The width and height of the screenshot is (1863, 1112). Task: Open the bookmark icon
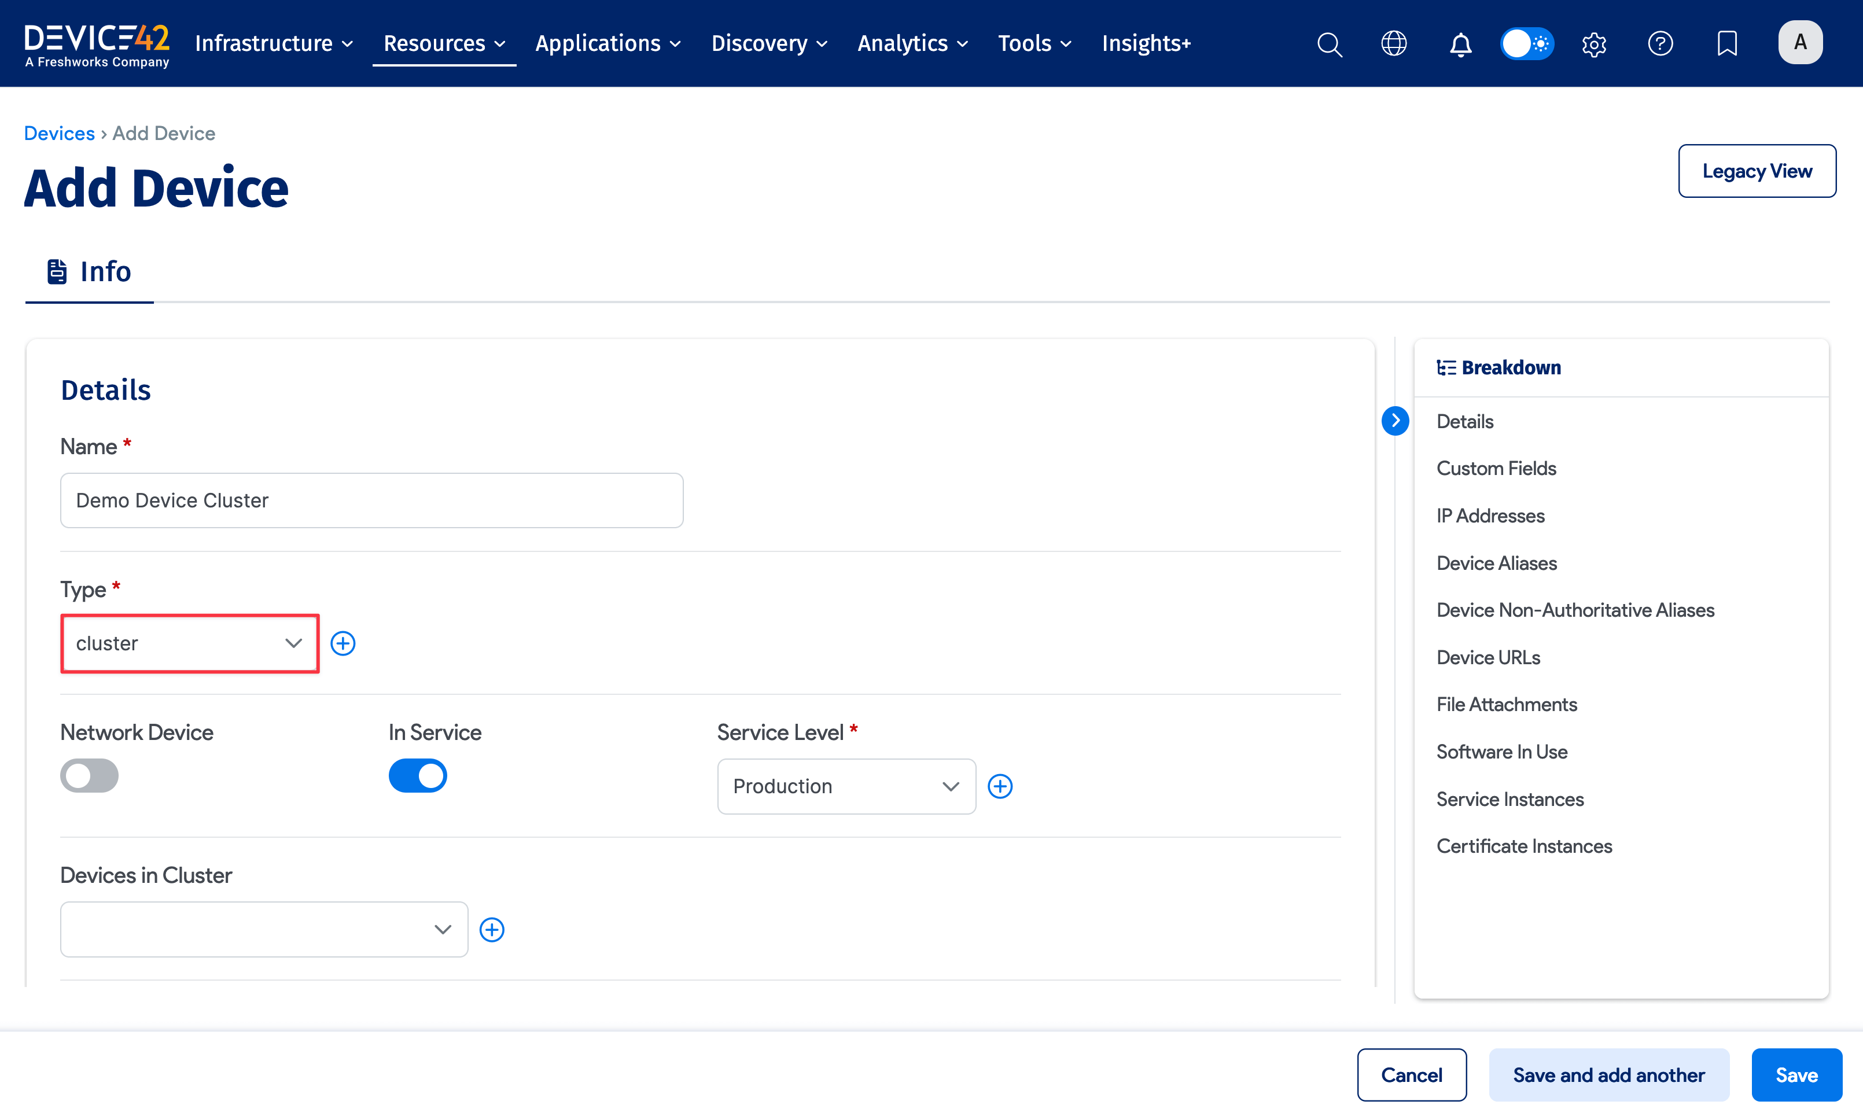1726,43
